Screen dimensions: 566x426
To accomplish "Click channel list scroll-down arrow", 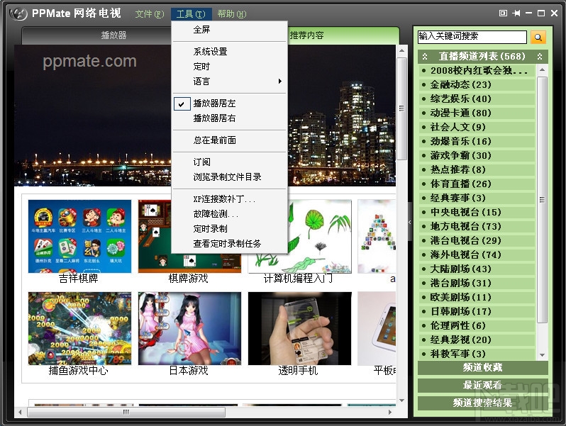I will tap(542, 355).
